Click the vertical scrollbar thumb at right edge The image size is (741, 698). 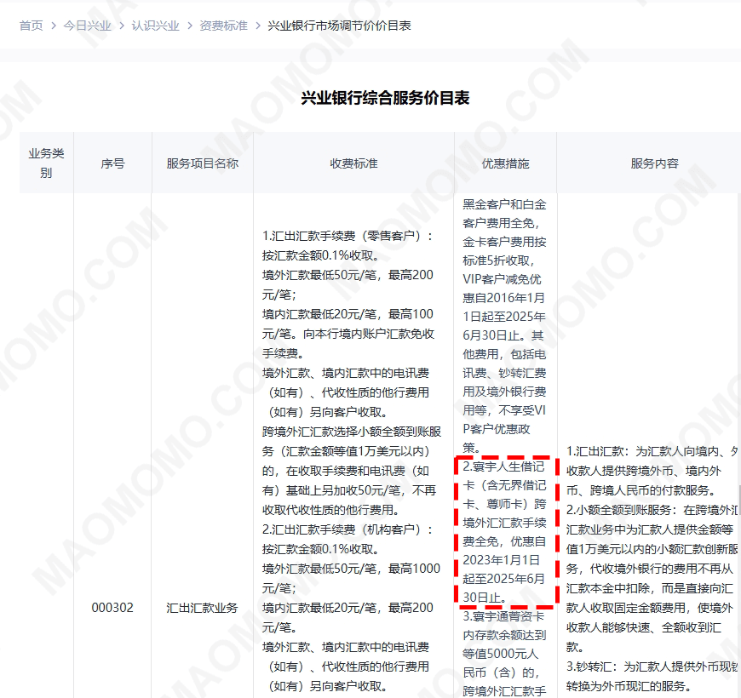(x=737, y=494)
